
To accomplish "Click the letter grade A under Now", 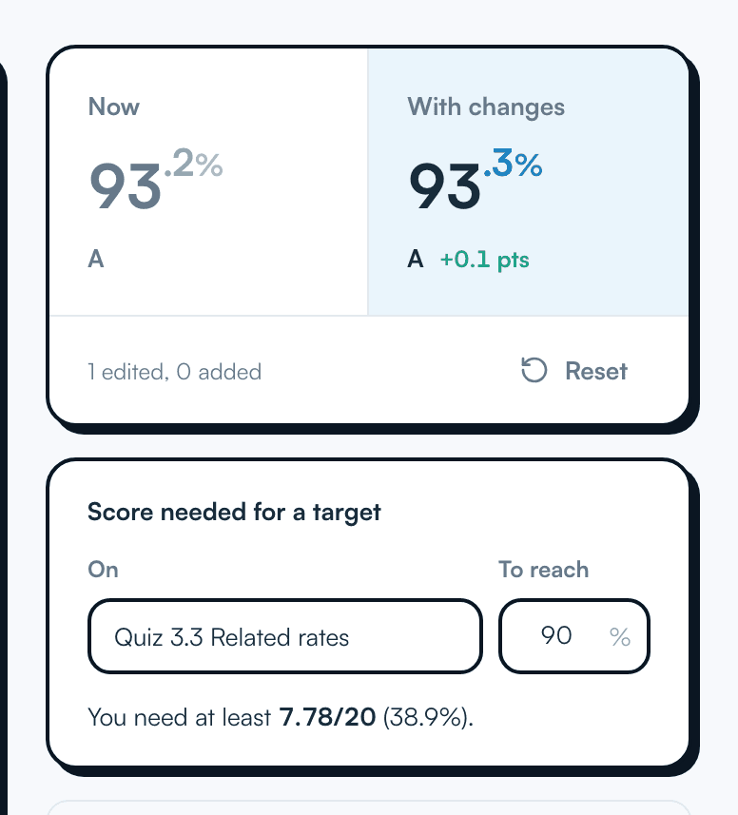I will point(96,259).
